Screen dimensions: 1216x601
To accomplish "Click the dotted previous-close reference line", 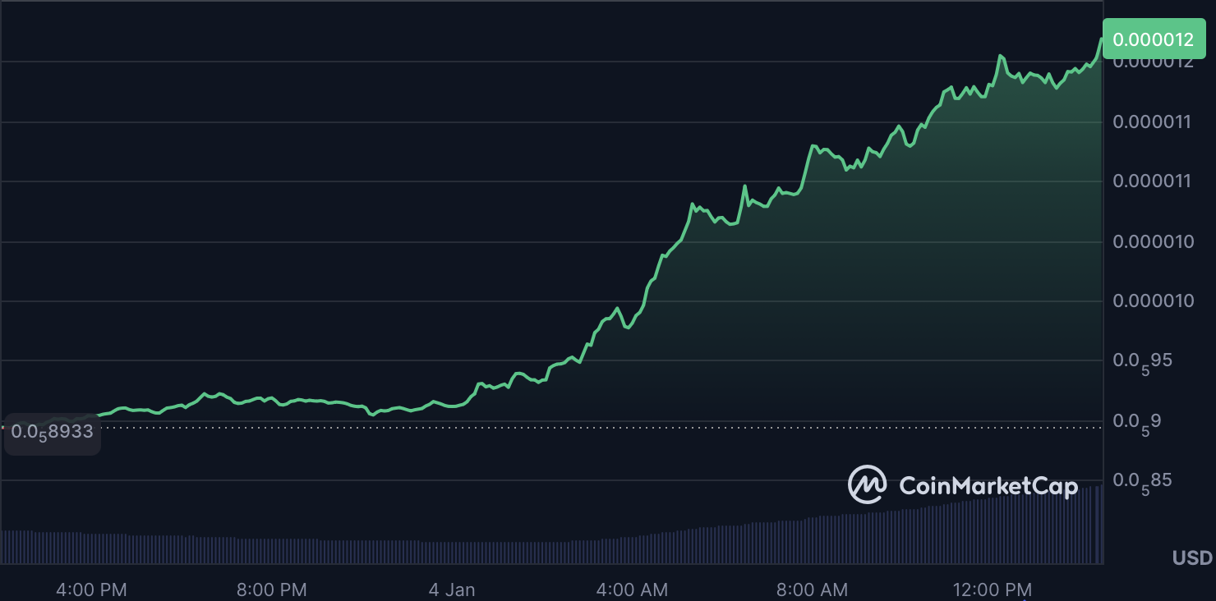I will click(x=575, y=428).
